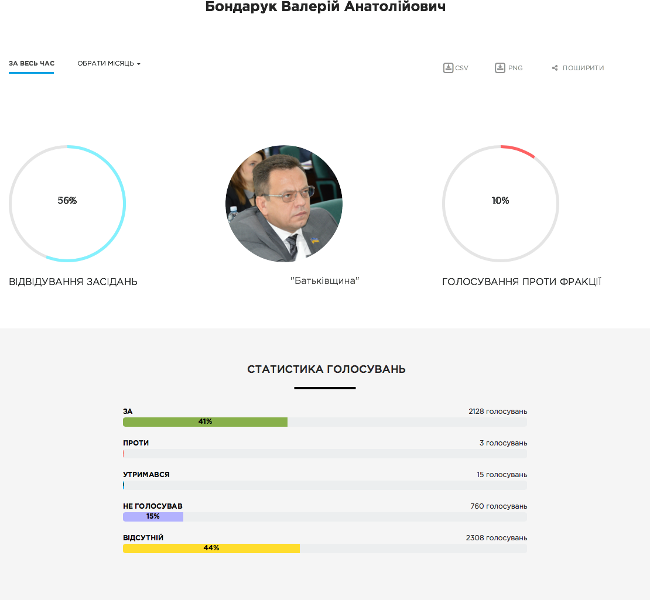Viewport: 650px width, 600px height.
Task: Click the deputy's round profile photo
Action: point(284,203)
